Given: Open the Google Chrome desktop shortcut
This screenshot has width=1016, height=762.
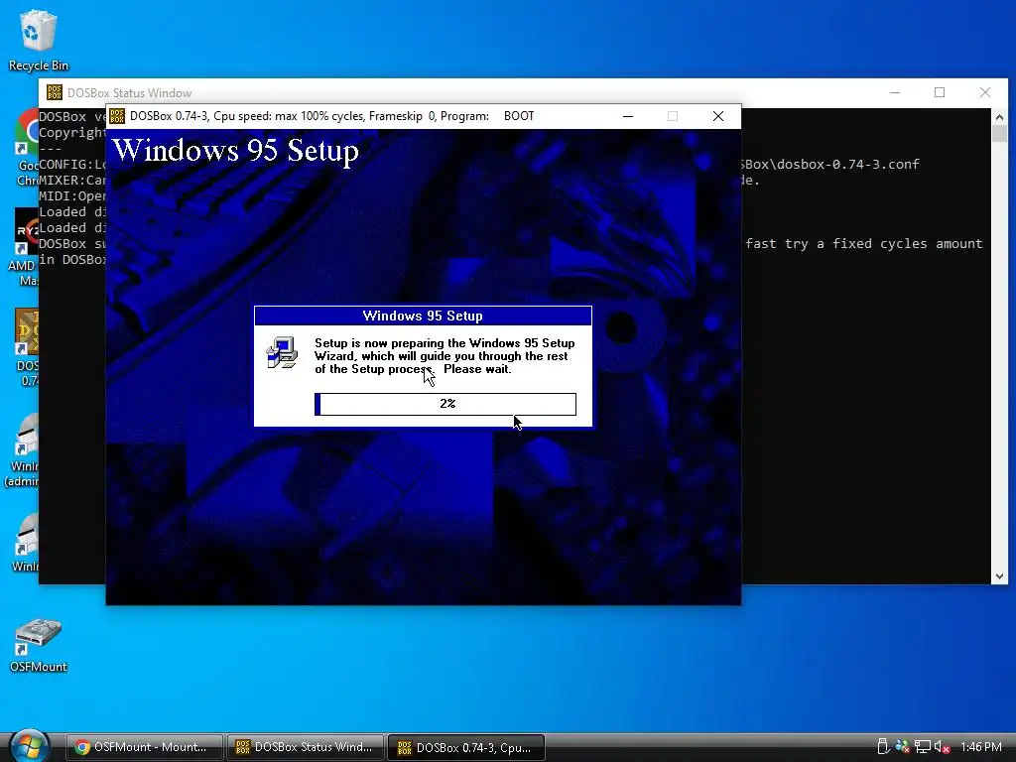Looking at the screenshot, I should click(x=28, y=146).
